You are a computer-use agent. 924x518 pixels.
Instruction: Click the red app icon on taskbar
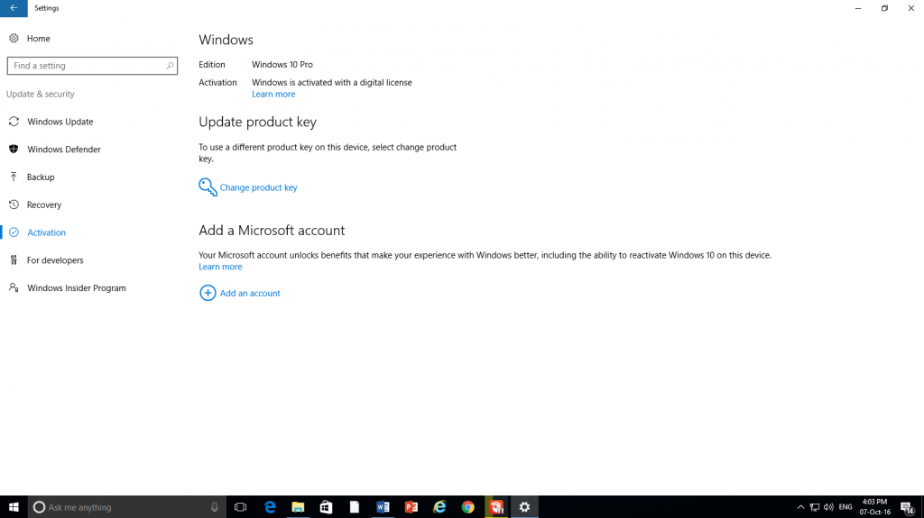(x=496, y=507)
